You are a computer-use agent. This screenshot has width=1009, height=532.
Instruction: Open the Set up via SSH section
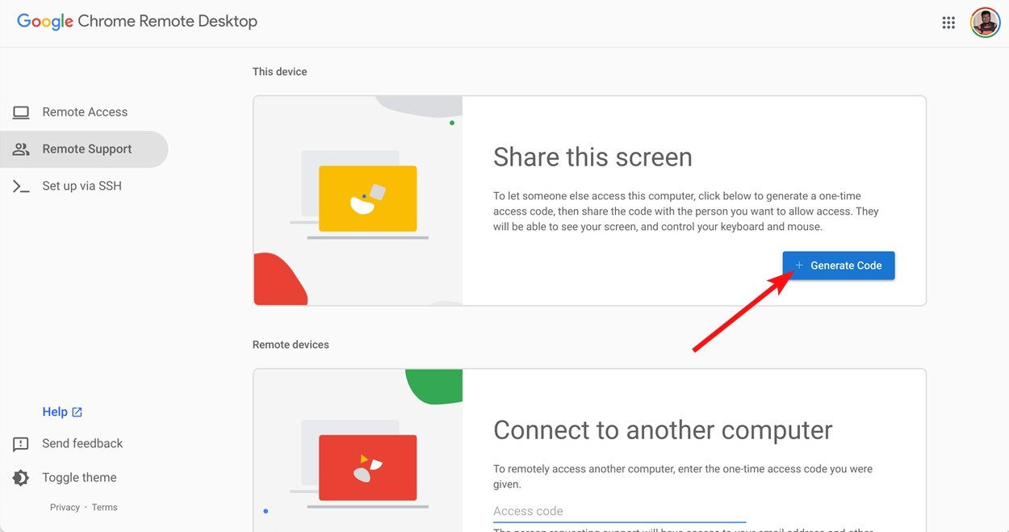(84, 186)
